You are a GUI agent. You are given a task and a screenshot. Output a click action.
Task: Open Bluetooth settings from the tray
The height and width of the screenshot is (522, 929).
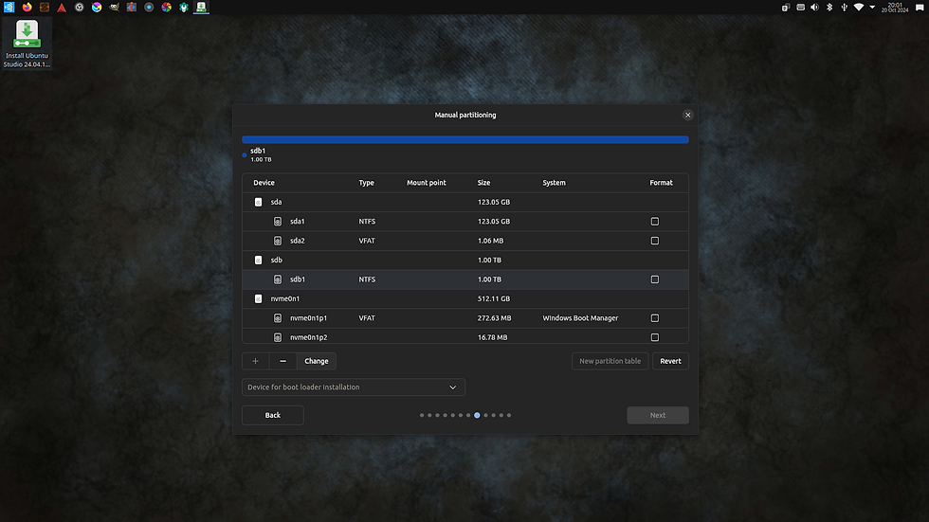click(x=829, y=7)
